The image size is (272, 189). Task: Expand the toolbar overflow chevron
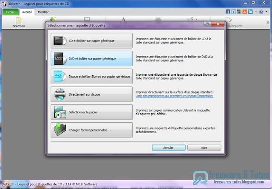(x=268, y=22)
